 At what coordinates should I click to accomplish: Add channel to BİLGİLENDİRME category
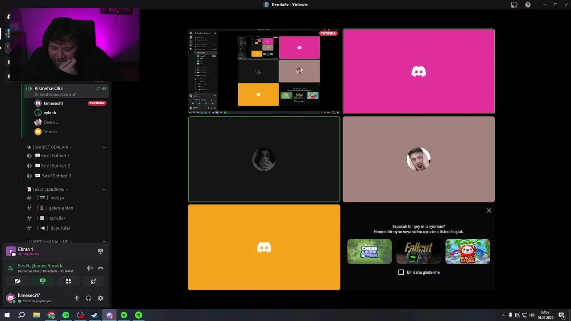pos(104,189)
